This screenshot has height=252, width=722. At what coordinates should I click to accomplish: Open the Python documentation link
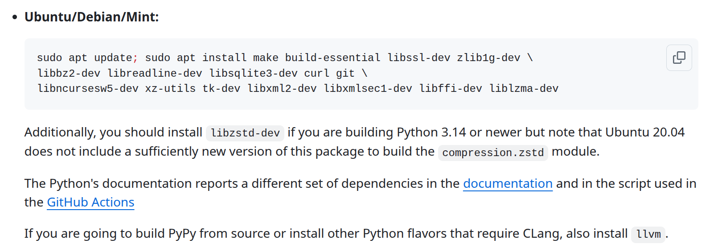click(x=508, y=183)
